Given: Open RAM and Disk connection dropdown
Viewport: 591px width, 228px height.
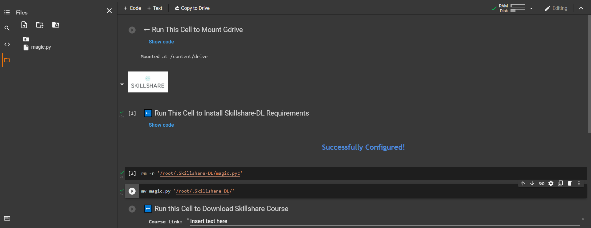Looking at the screenshot, I should coord(531,8).
